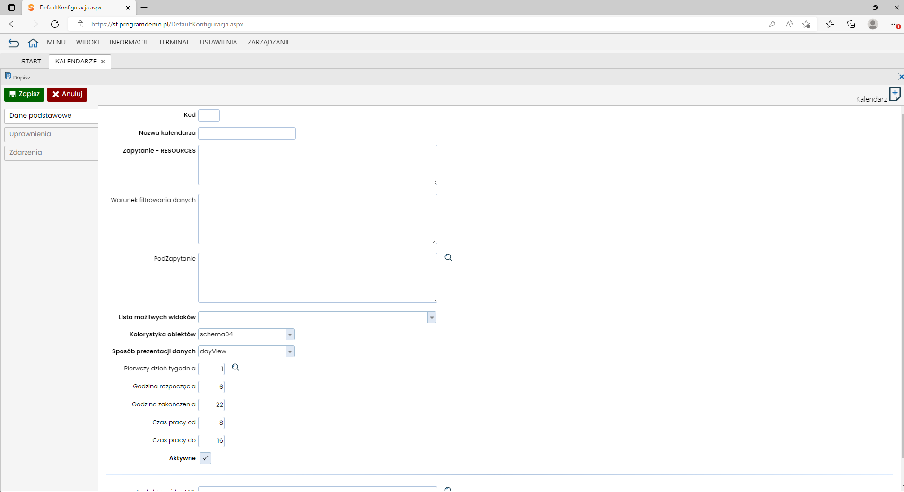The height and width of the screenshot is (492, 904).
Task: Expand the Lista możliwych widoków dropdown
Action: [x=432, y=317]
